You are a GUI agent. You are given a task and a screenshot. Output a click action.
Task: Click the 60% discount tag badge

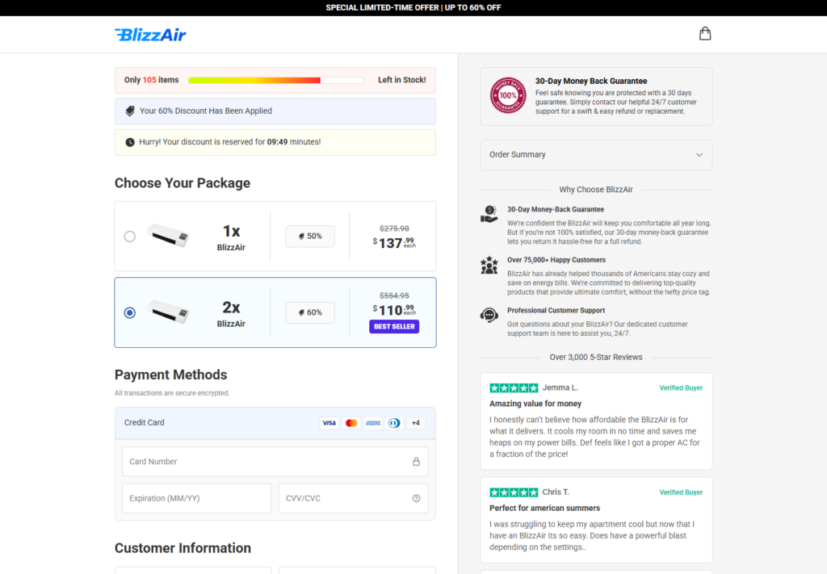pyautogui.click(x=310, y=312)
